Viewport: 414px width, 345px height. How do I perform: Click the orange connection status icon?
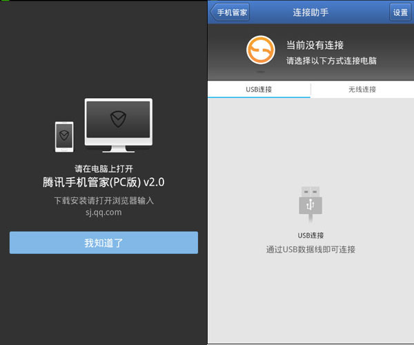point(261,50)
